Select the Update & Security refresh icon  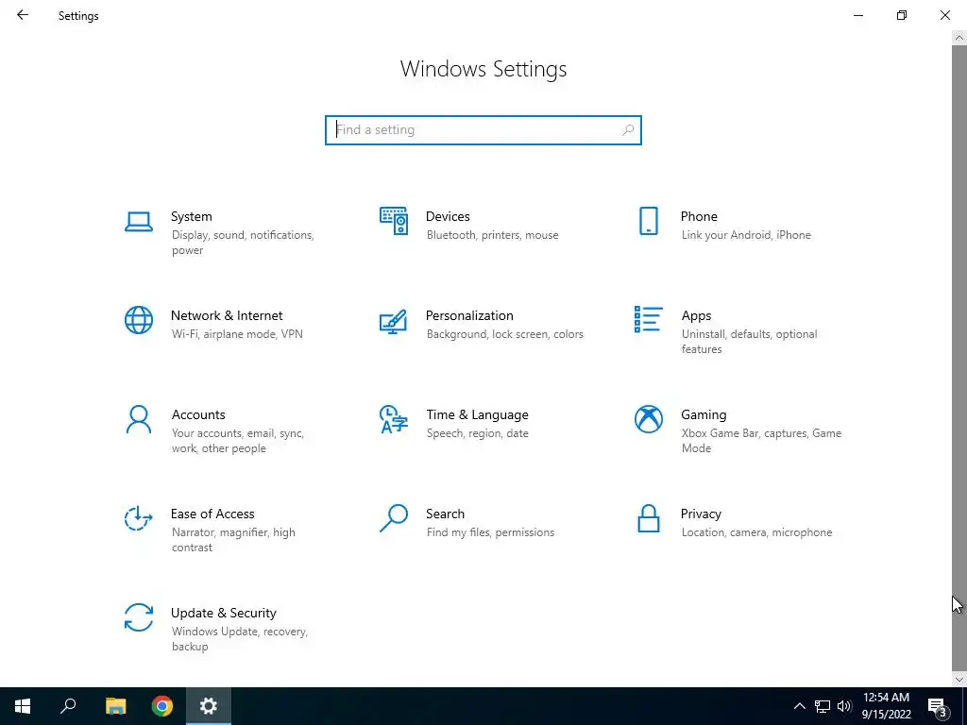(x=139, y=617)
